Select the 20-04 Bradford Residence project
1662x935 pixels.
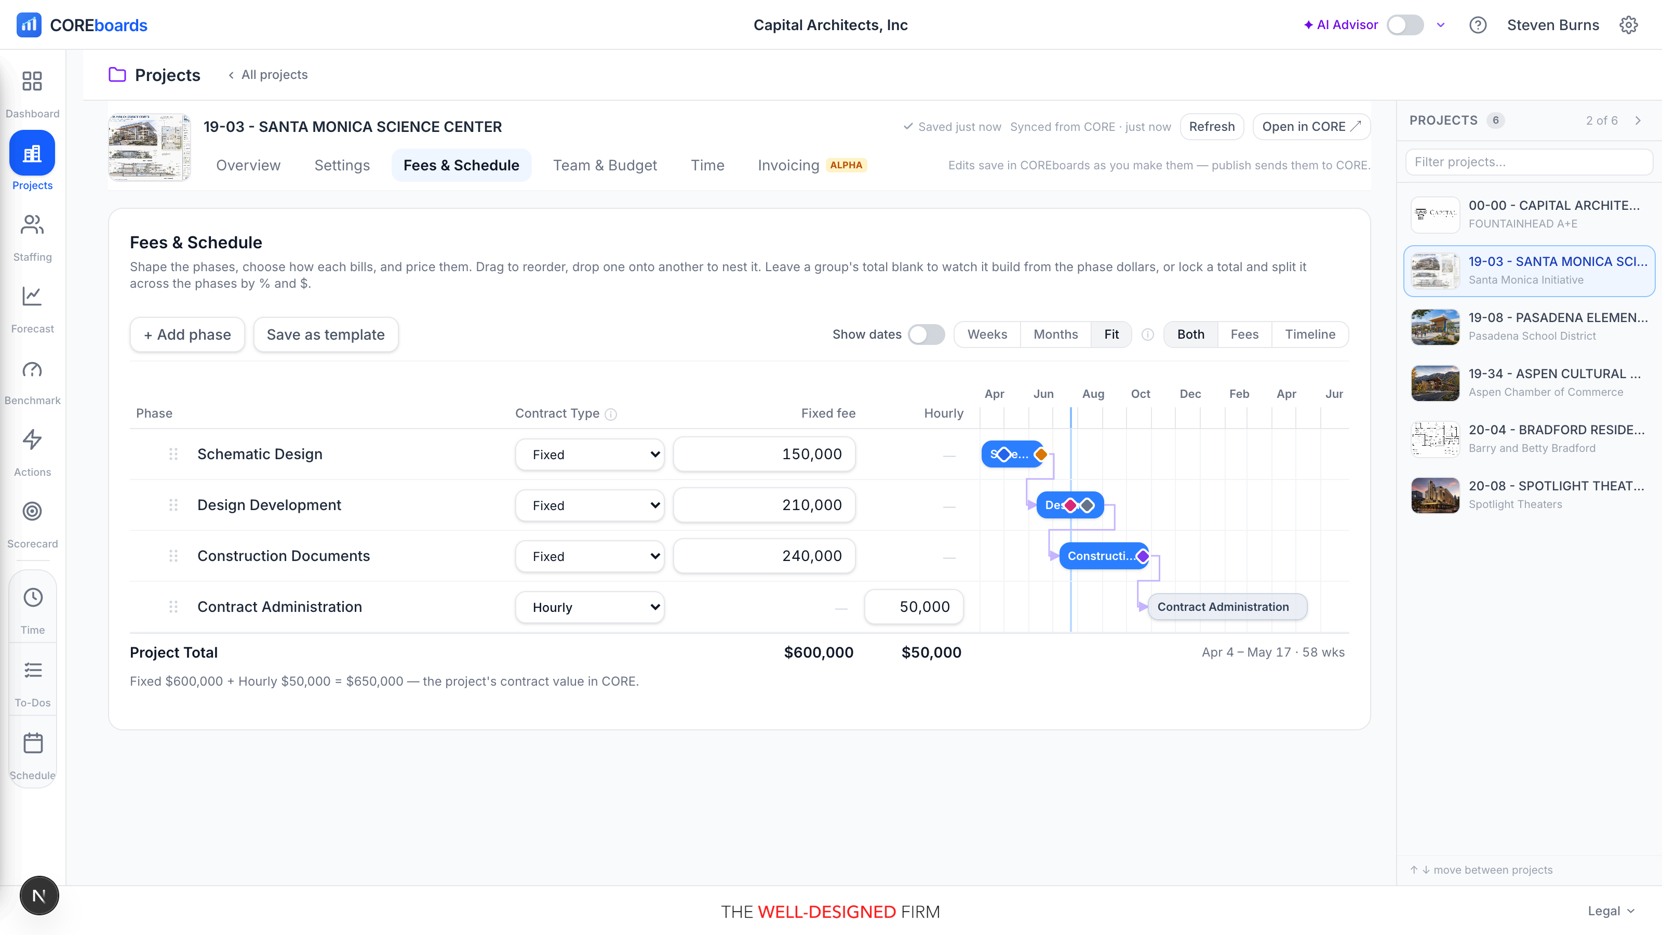(x=1529, y=439)
